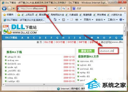Viewport: 128px width, 92px height.
Task: Select letter P in the nav bar
Action: (110, 38)
